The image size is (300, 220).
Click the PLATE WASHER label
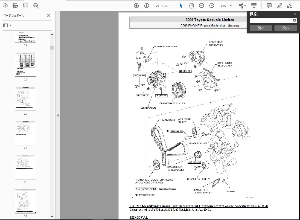click(x=199, y=143)
